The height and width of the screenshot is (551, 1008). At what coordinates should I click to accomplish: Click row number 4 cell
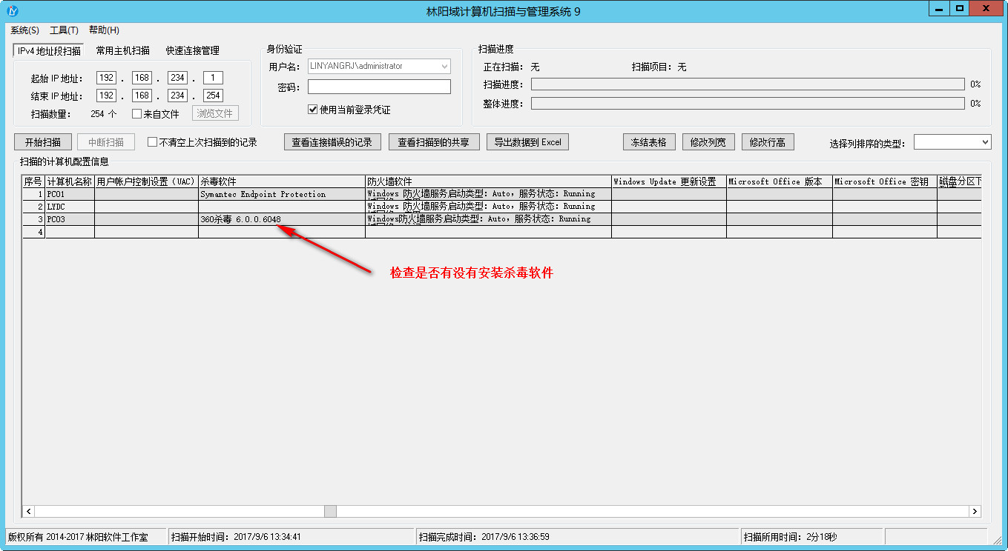pyautogui.click(x=33, y=232)
